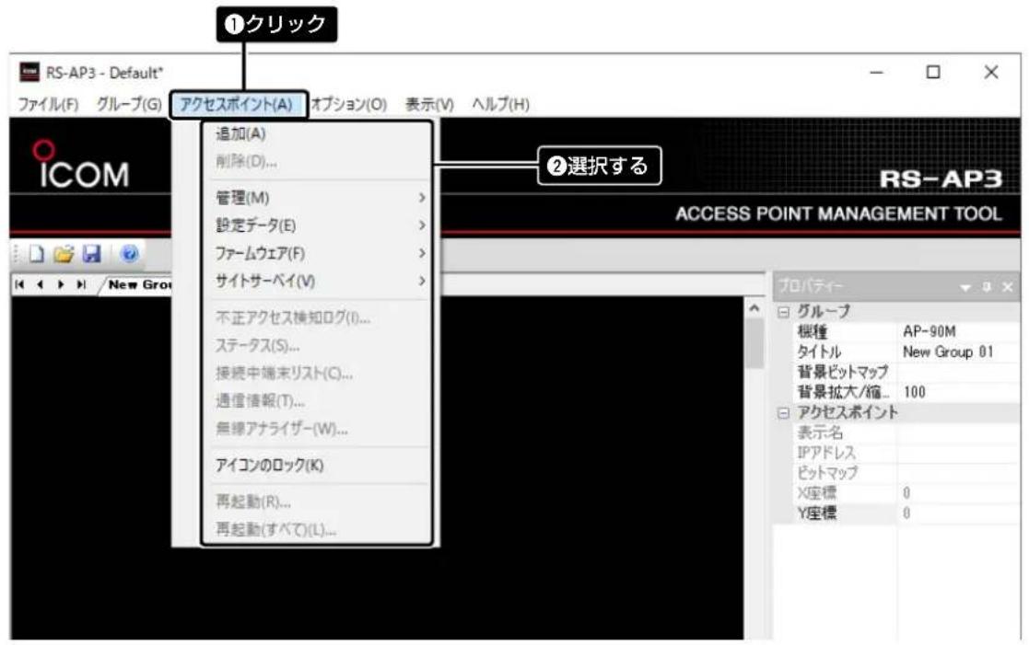The image size is (1029, 645).
Task: Select the New Group tab
Action: (x=140, y=285)
